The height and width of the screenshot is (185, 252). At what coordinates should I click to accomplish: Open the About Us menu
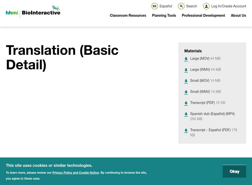point(238,15)
